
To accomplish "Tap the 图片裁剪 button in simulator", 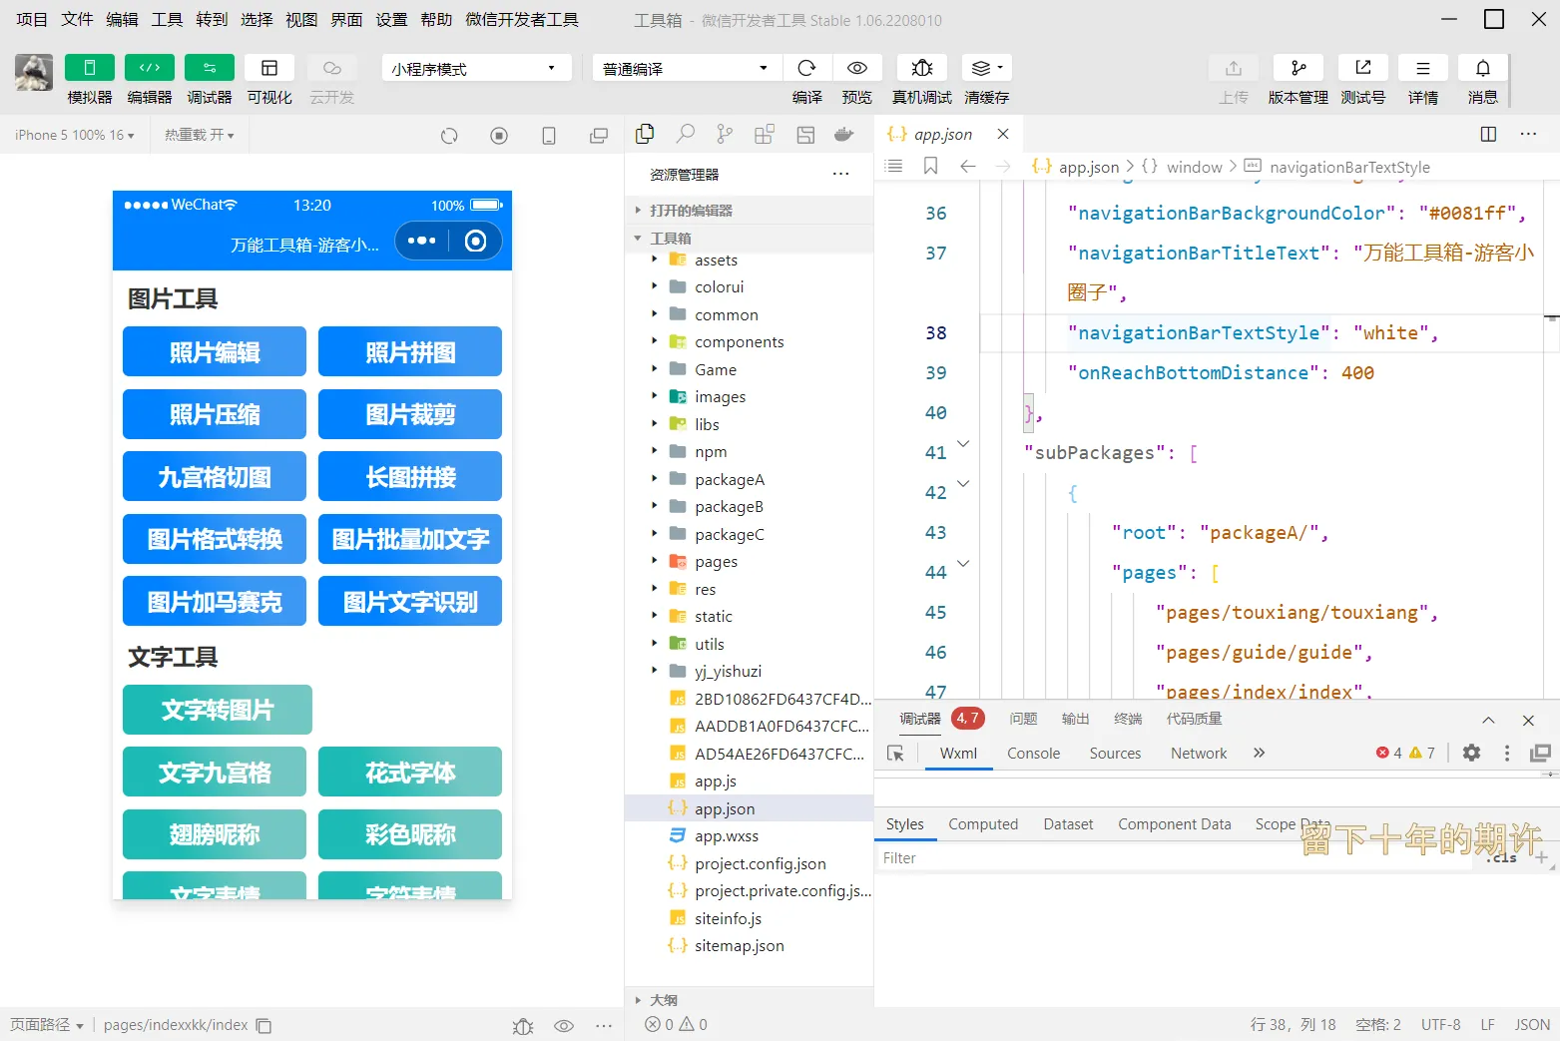I will click(x=410, y=414).
